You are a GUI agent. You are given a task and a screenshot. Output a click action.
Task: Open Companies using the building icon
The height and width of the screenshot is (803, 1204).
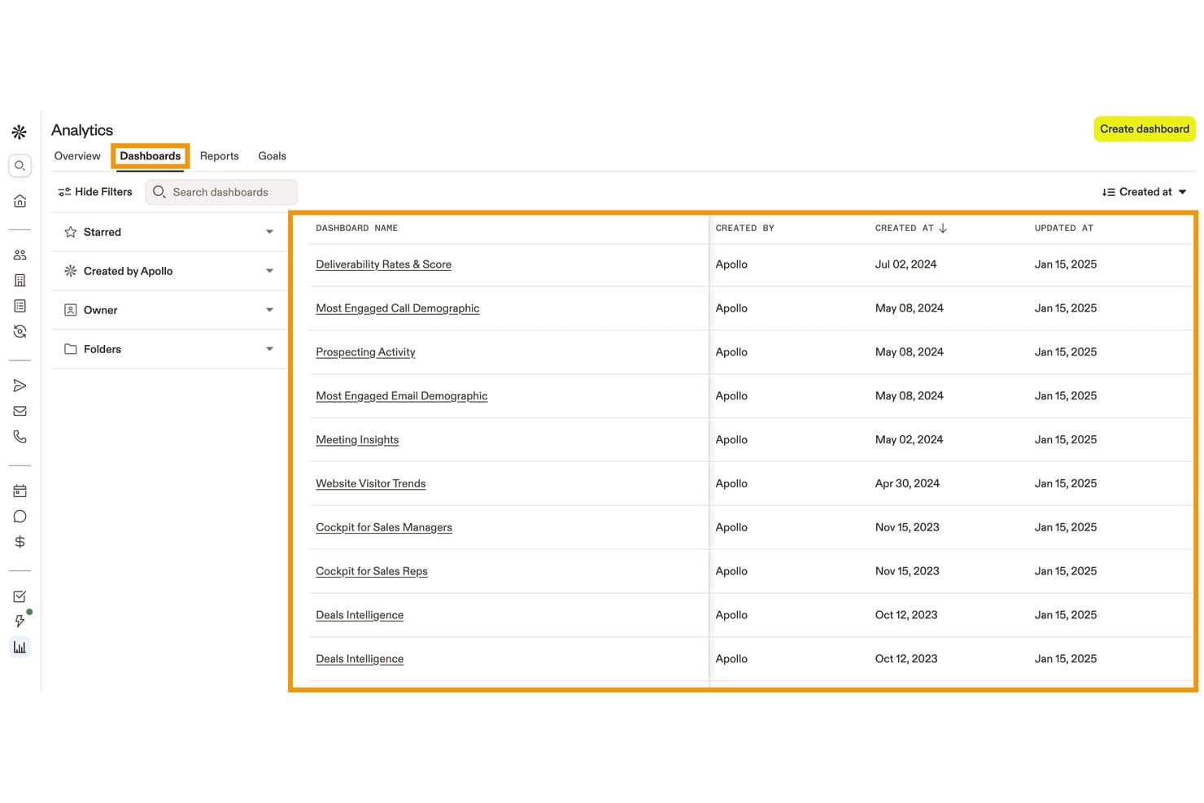pyautogui.click(x=20, y=281)
